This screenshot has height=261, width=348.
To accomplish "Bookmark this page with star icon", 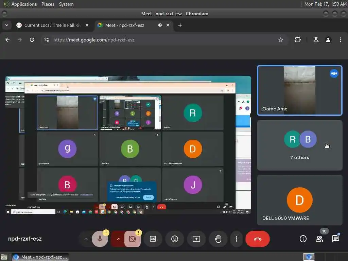I will [x=281, y=40].
